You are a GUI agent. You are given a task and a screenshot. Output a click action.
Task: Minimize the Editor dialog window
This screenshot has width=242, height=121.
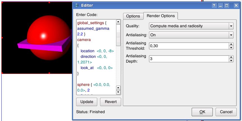(221, 5)
